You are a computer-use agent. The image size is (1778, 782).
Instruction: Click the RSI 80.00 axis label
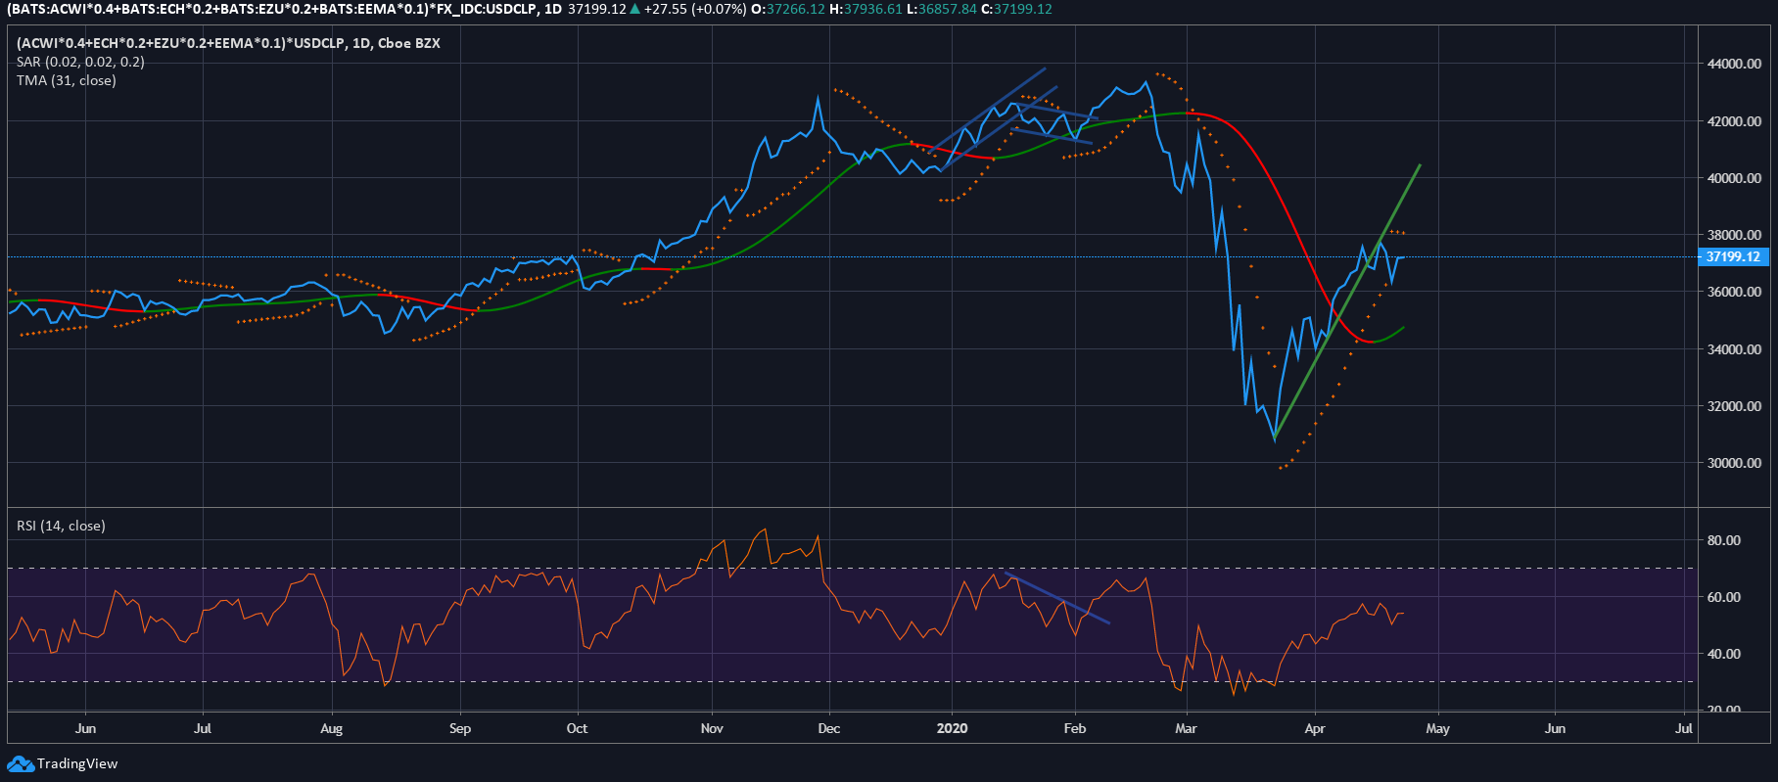(x=1724, y=540)
